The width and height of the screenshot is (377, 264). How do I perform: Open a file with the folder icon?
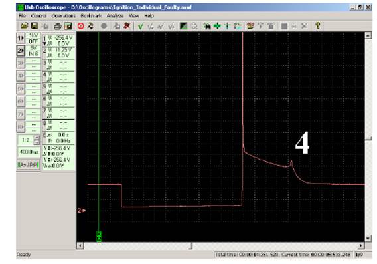point(24,26)
